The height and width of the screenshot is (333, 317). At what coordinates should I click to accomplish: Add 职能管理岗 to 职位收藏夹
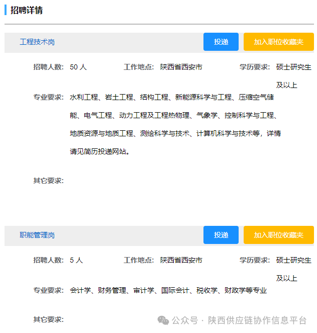[x=278, y=235]
